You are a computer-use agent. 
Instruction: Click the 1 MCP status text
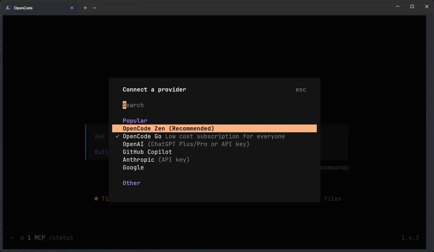coord(36,238)
